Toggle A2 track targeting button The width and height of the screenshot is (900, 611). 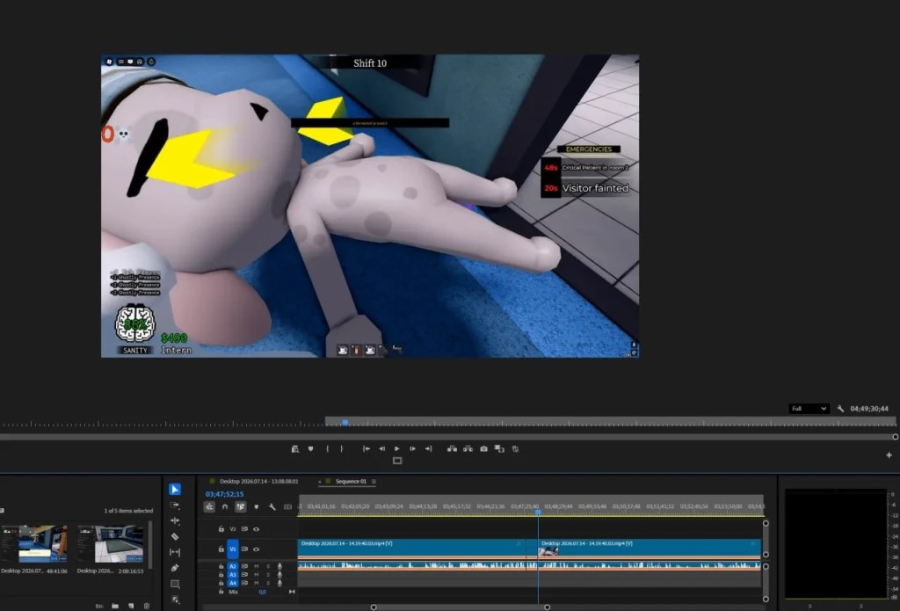coord(233,566)
